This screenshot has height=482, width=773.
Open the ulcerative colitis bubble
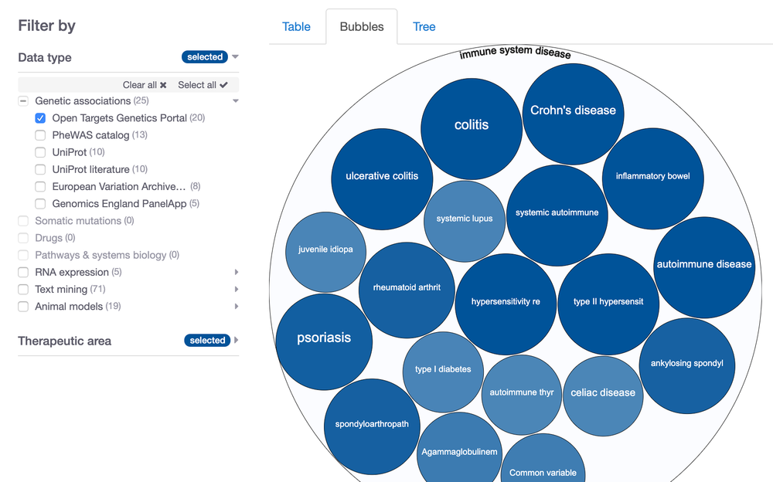(382, 179)
